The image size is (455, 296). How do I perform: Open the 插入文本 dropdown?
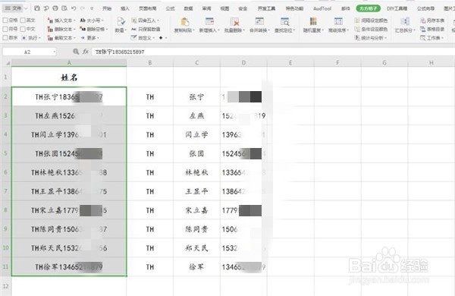click(61, 20)
